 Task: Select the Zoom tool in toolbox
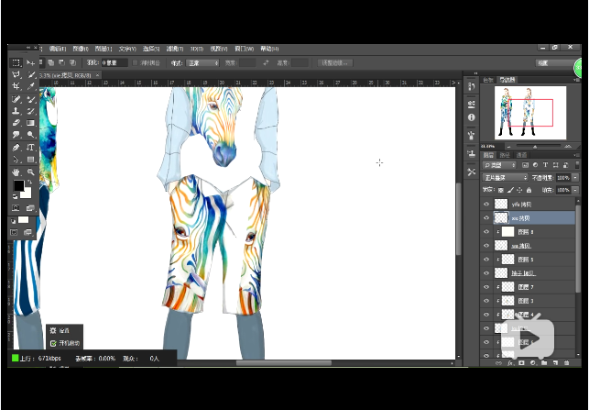point(32,172)
